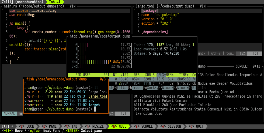Click the Ctrl + modifier label

pos(8,126)
